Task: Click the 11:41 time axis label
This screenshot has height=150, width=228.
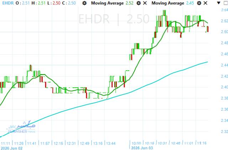Action: coord(32,144)
